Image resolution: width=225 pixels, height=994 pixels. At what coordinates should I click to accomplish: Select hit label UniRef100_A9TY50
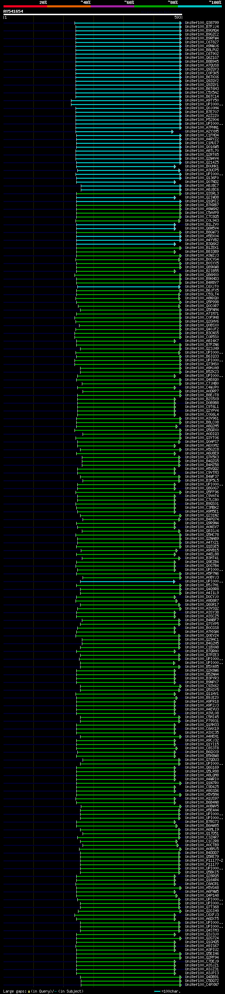coord(202,100)
